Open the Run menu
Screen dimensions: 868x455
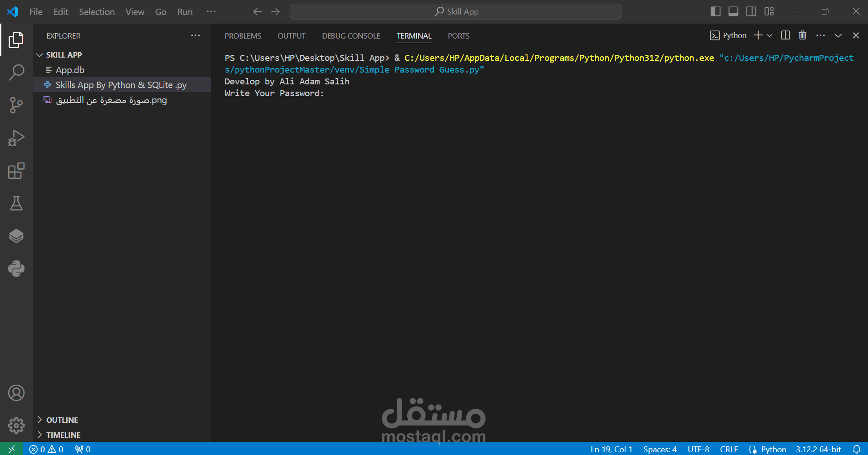click(x=185, y=12)
